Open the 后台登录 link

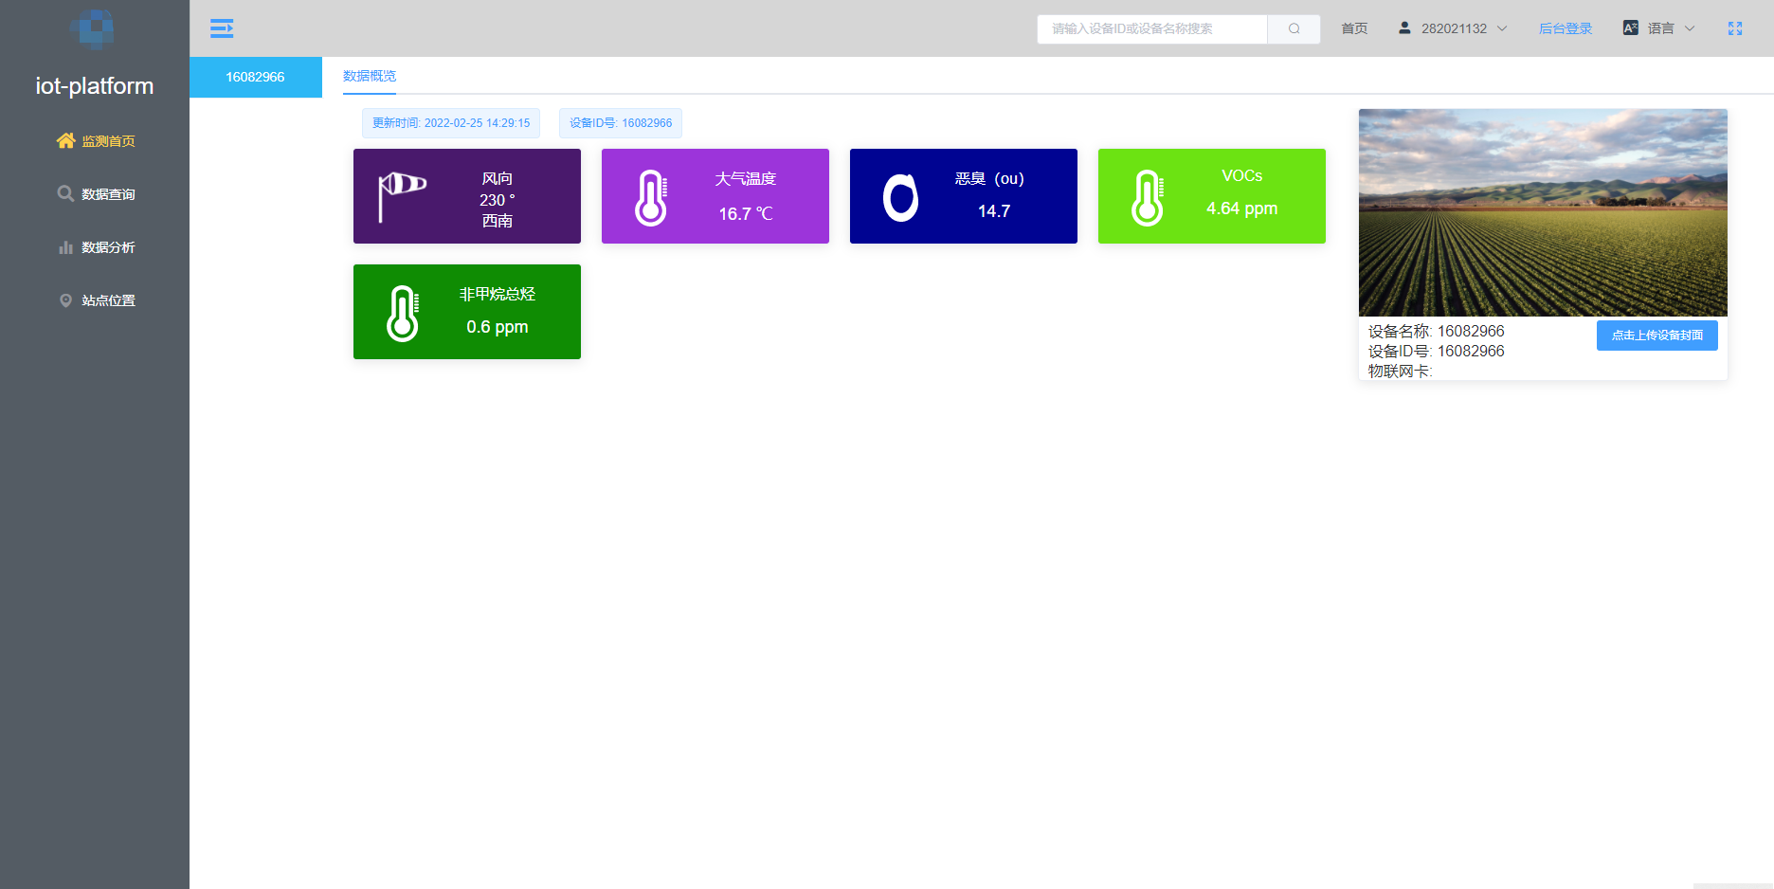[1565, 28]
